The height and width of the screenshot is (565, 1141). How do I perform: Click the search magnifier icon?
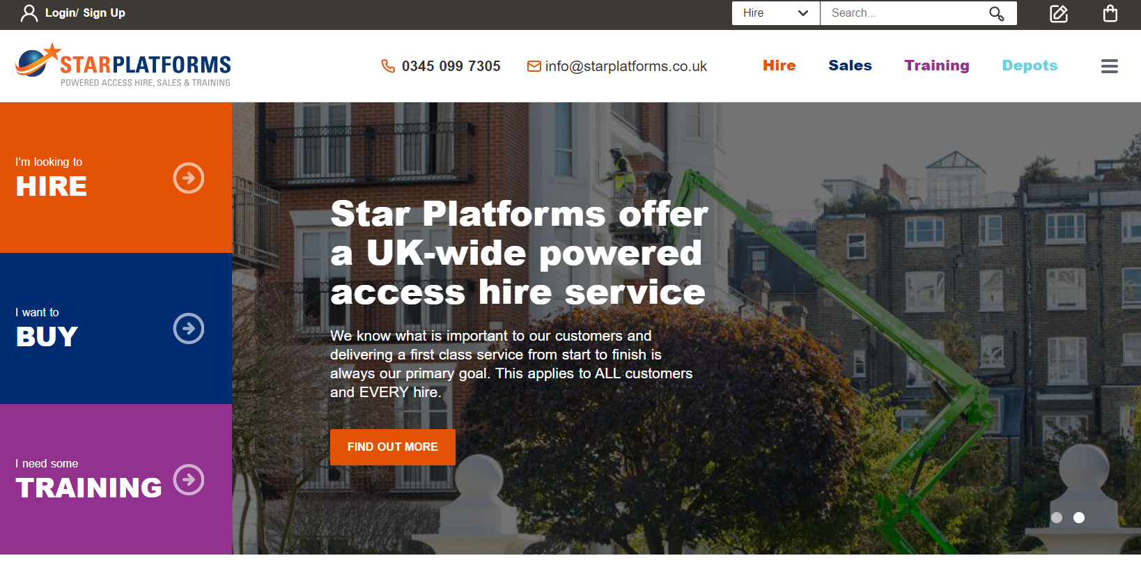(x=997, y=13)
